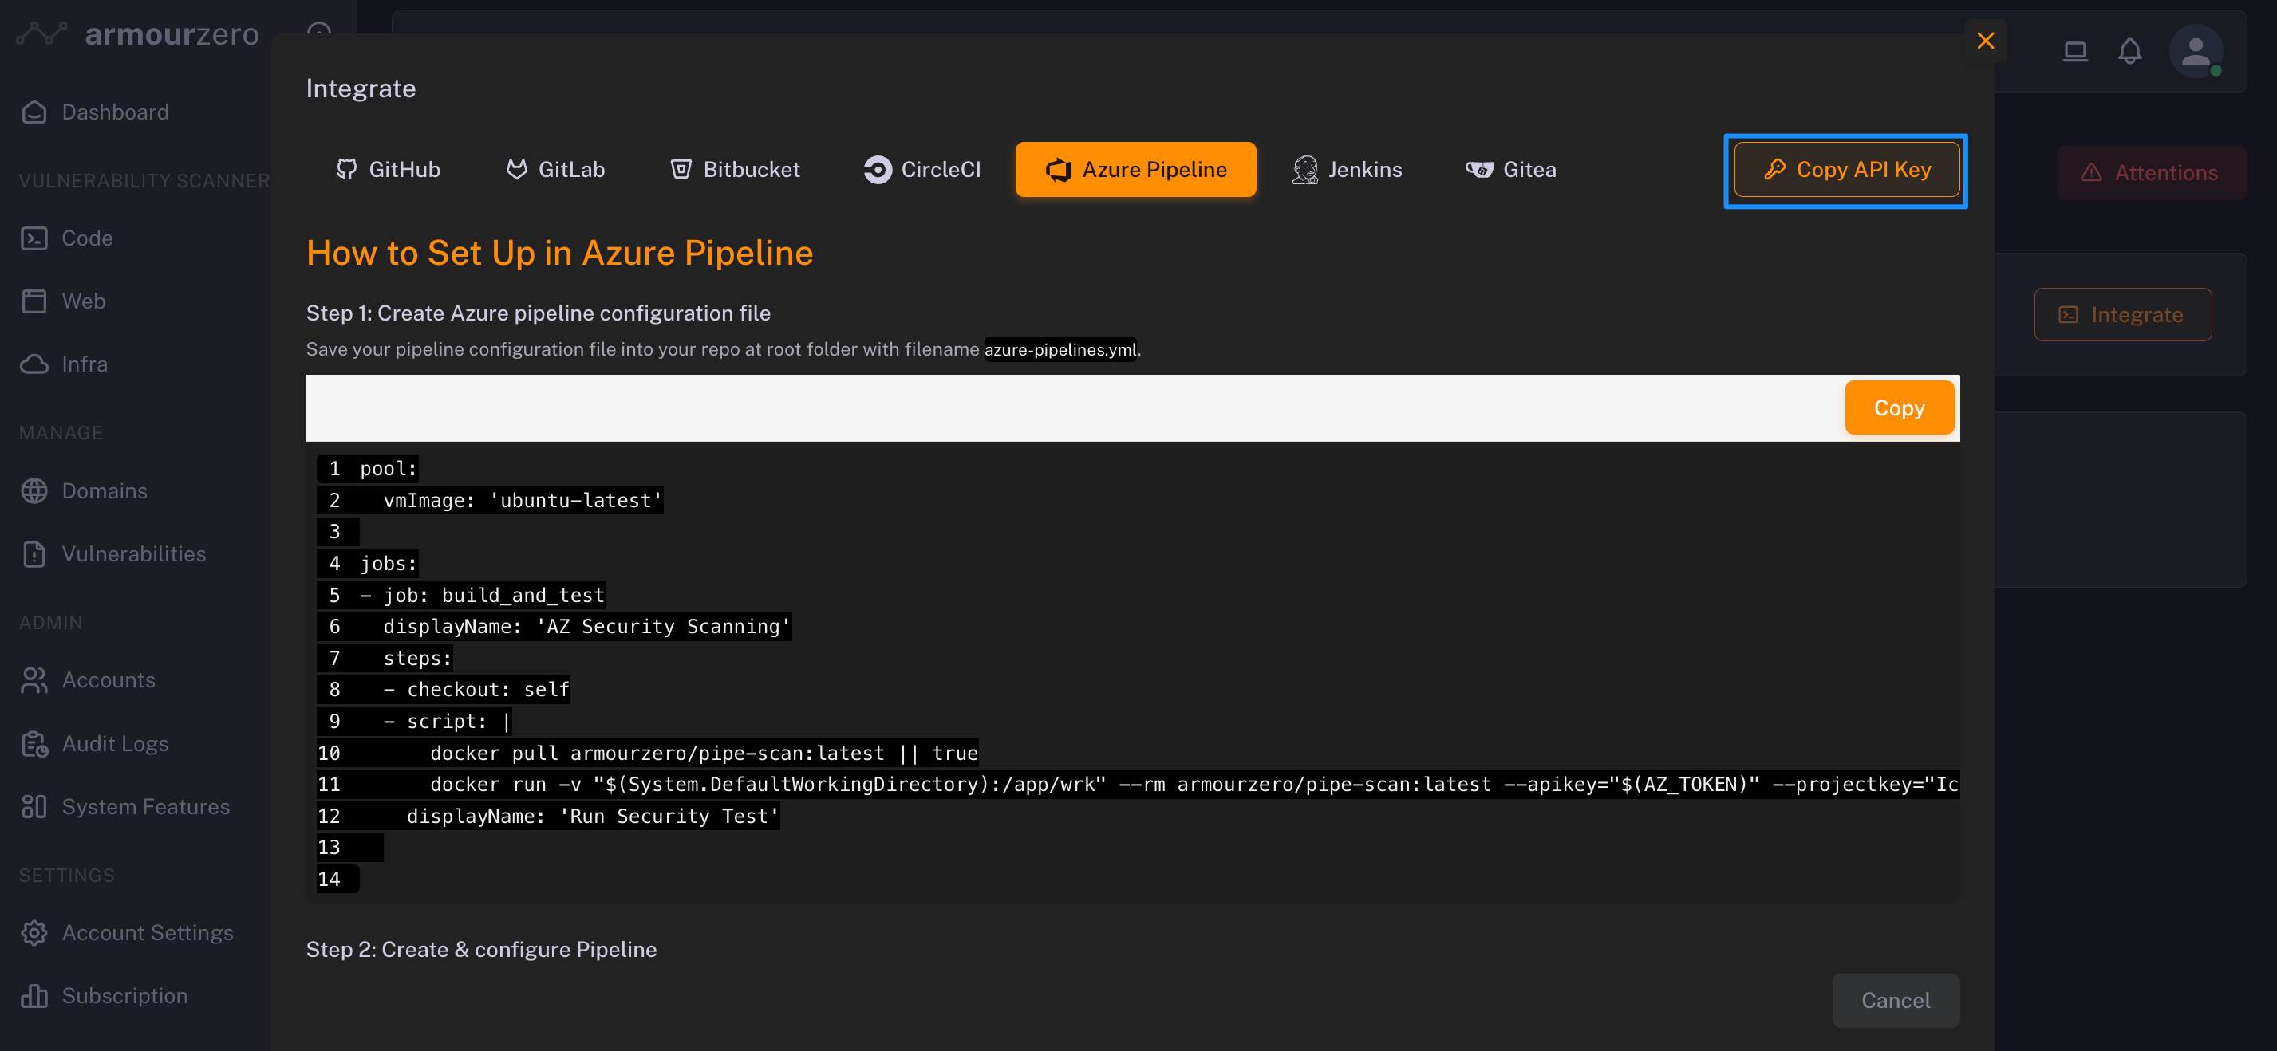This screenshot has height=1051, width=2277.
Task: Switch to the GitLab tab
Action: (x=554, y=170)
